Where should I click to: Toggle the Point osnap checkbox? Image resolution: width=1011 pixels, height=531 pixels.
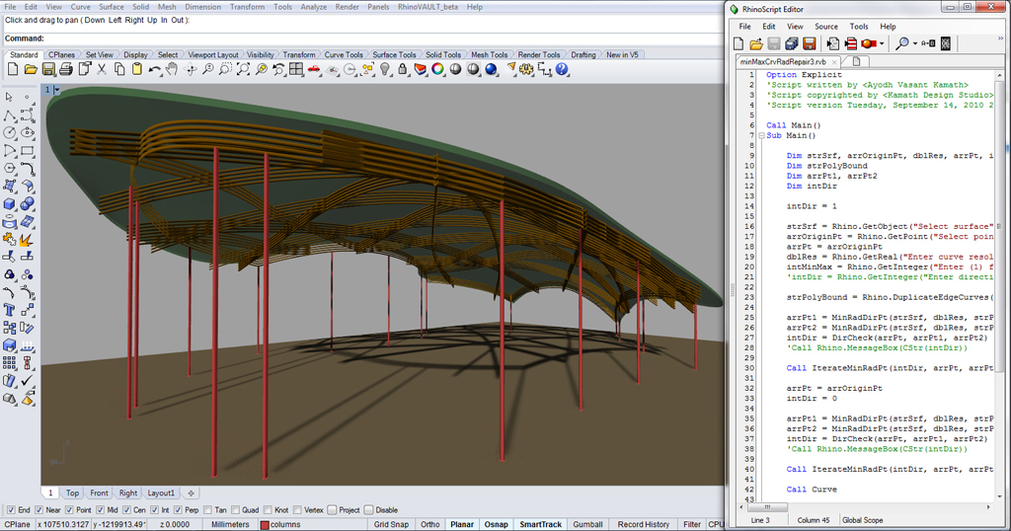click(x=69, y=509)
